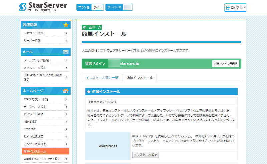The height and width of the screenshot is (164, 267).
Task: Click 対象ドメイン再選択 button
Action: (x=226, y=64)
